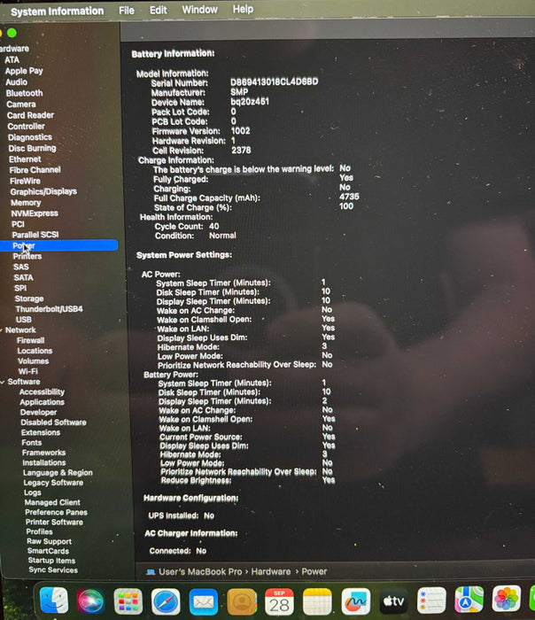535x620 pixels.
Task: Select Firewall under Network
Action: (x=30, y=340)
